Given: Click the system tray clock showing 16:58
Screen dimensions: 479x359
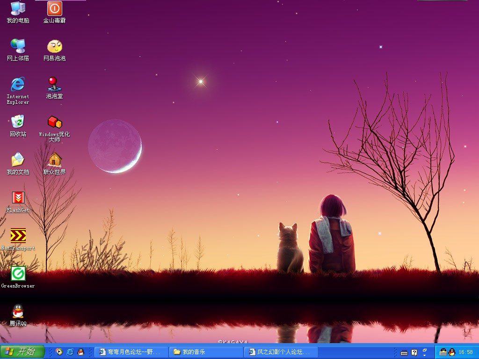Looking at the screenshot, I should (465, 352).
